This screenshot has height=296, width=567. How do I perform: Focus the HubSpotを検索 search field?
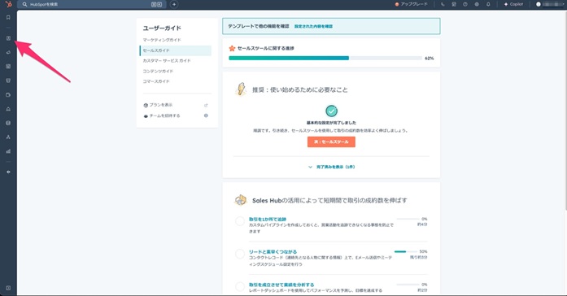point(92,4)
